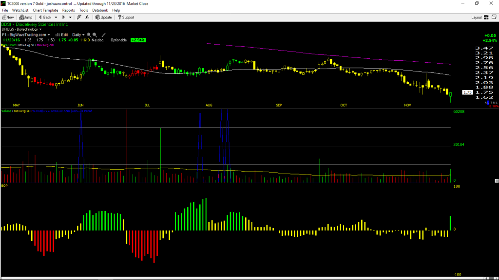Click the TC2000 application icon in title bar
Viewport: 499px width, 280px height.
[3, 3]
